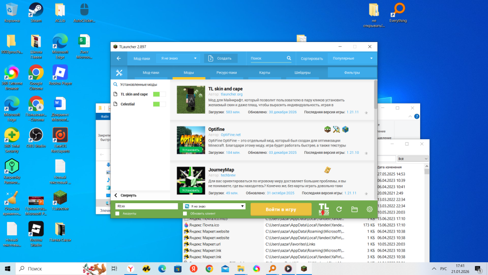Open the Я не знаю modpack dropdown in header
The height and width of the screenshot is (275, 488).
tap(178, 58)
